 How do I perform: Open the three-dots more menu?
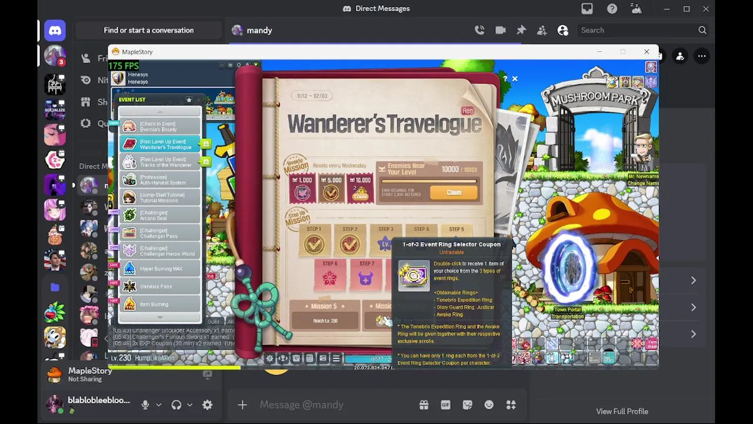pos(702,56)
